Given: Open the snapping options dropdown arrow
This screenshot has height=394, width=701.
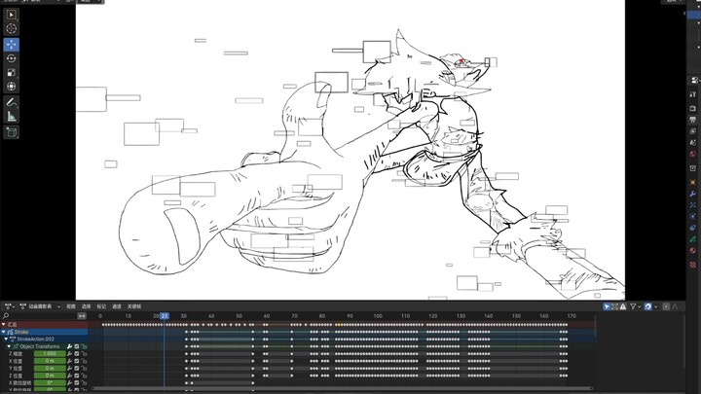Looking at the screenshot, I should pos(656,306).
